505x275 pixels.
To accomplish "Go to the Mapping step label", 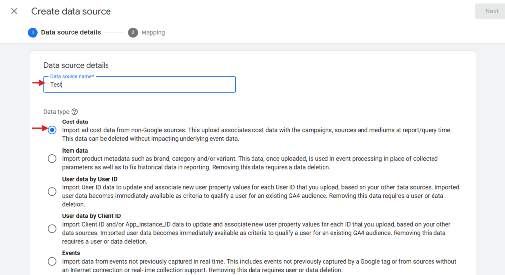I will tap(153, 32).
